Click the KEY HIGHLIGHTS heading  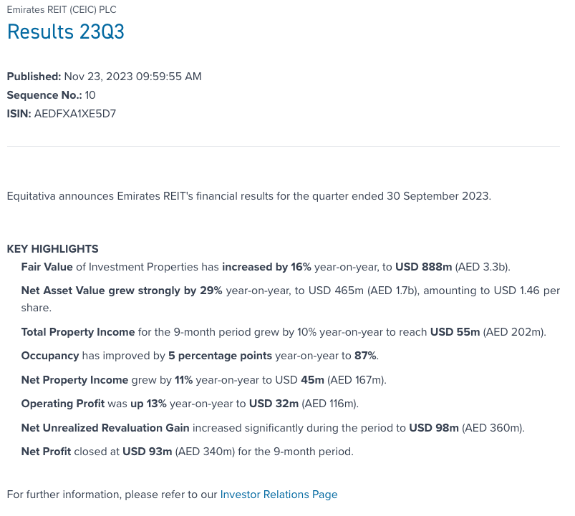point(52,249)
